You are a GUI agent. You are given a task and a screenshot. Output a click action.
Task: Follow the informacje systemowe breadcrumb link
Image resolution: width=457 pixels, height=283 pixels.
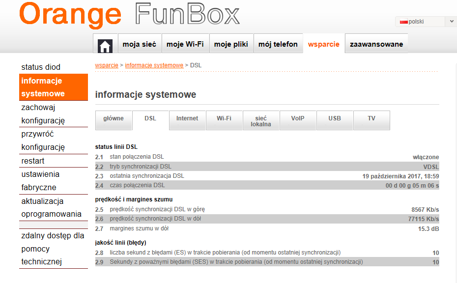[x=154, y=65]
